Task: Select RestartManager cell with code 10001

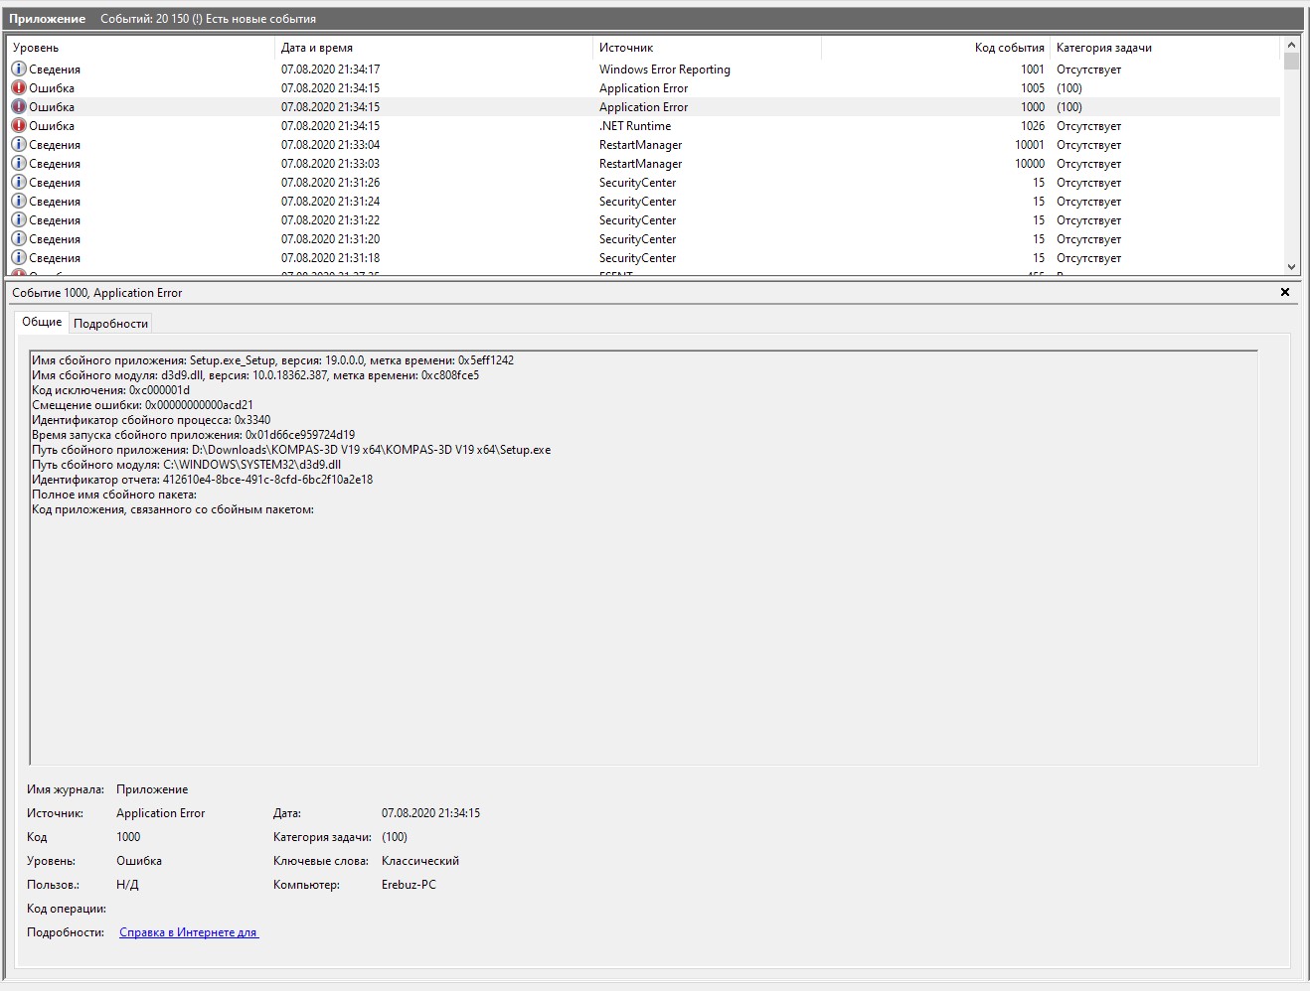Action: (x=641, y=145)
